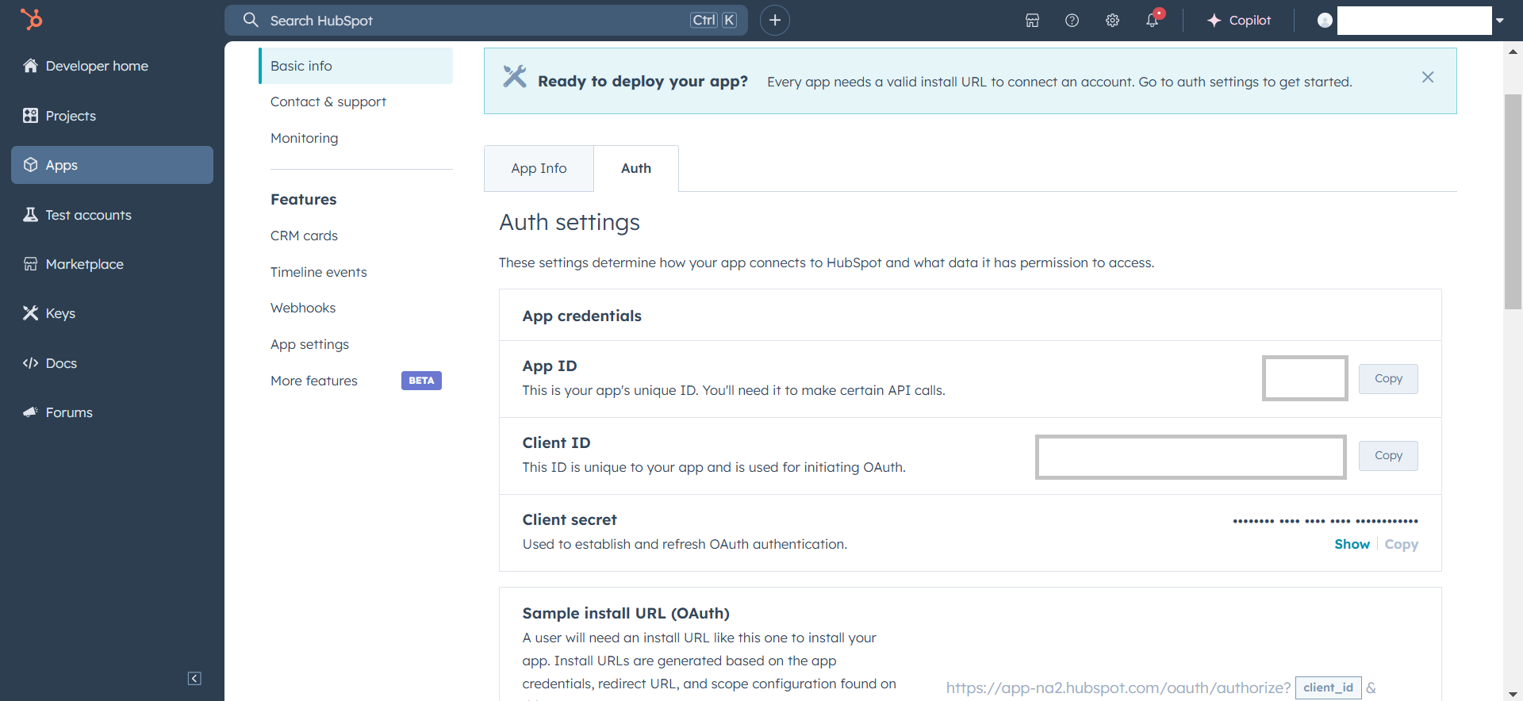This screenshot has width=1523, height=701.
Task: Show the client secret
Action: click(1352, 544)
